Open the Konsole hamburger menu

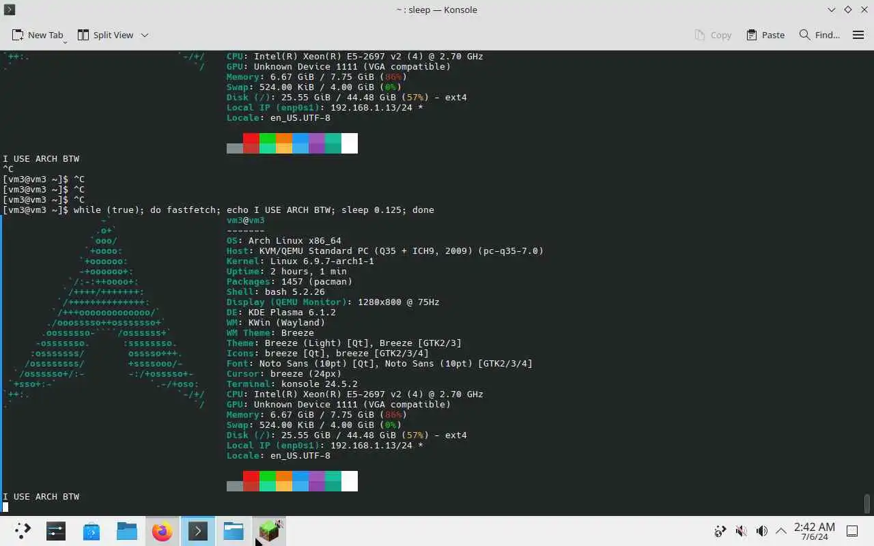[858, 35]
